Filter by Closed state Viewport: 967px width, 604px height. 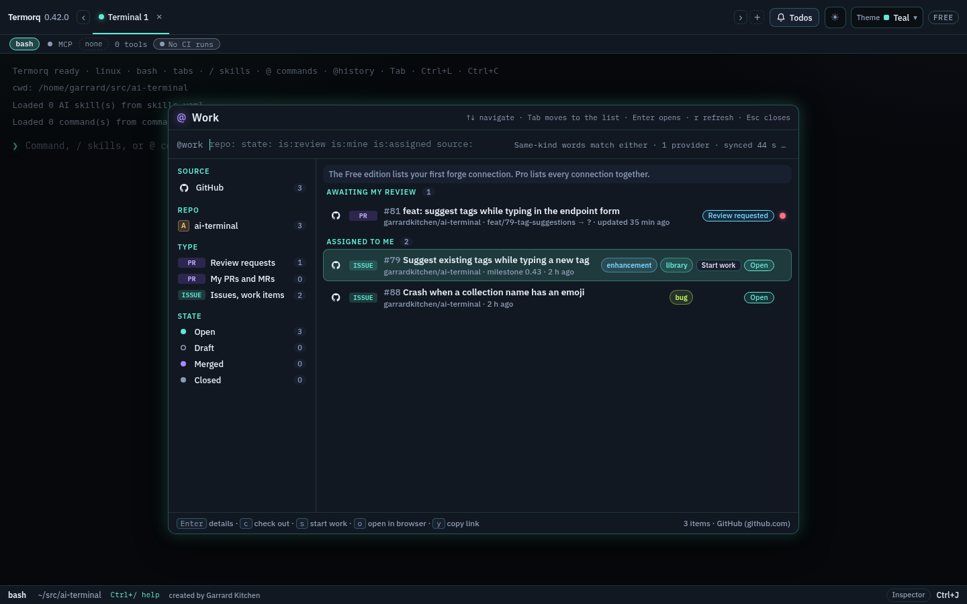242,380
